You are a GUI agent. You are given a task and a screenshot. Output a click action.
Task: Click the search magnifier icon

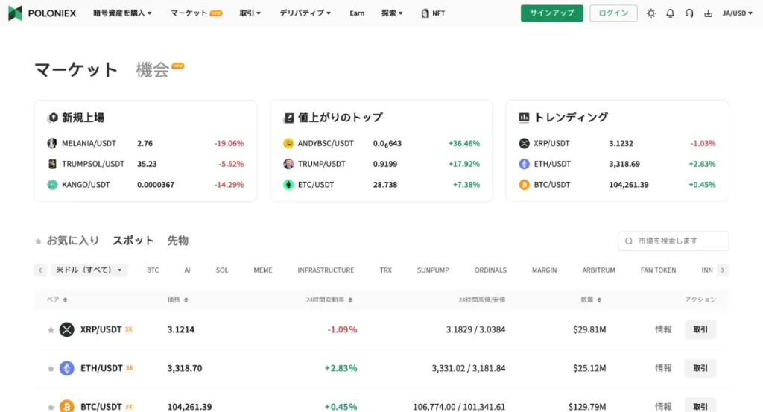[x=629, y=241]
